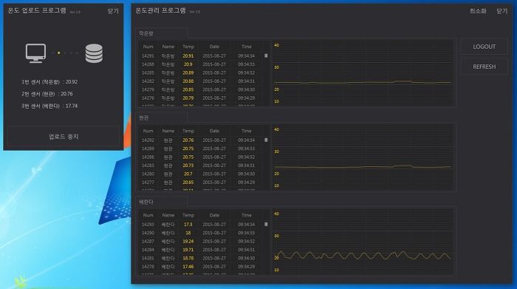Click the 현관 temperature line chart
Image resolution: width=517 pixels, height=289 pixels.
pos(363,157)
